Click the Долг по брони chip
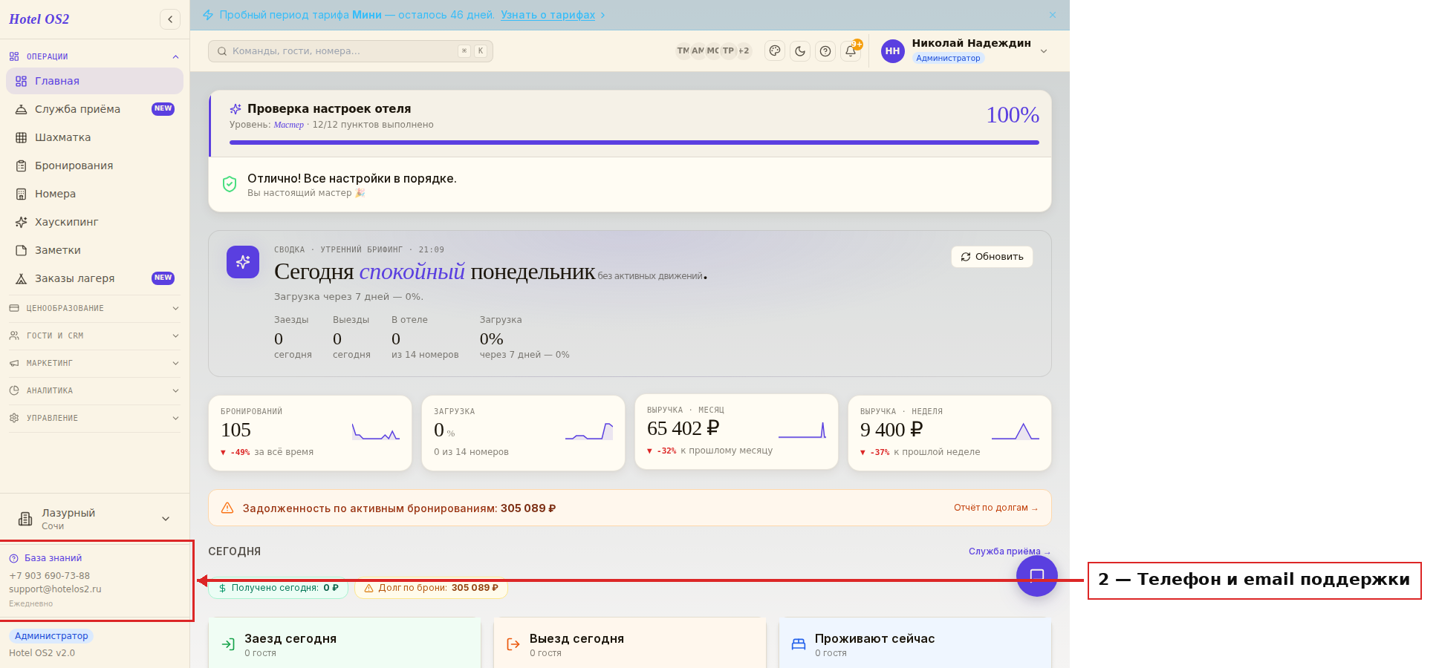The height and width of the screenshot is (668, 1439). 431,588
